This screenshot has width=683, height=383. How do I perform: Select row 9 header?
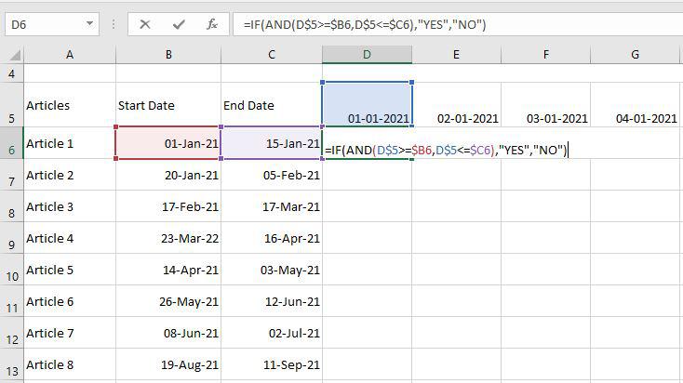12,238
